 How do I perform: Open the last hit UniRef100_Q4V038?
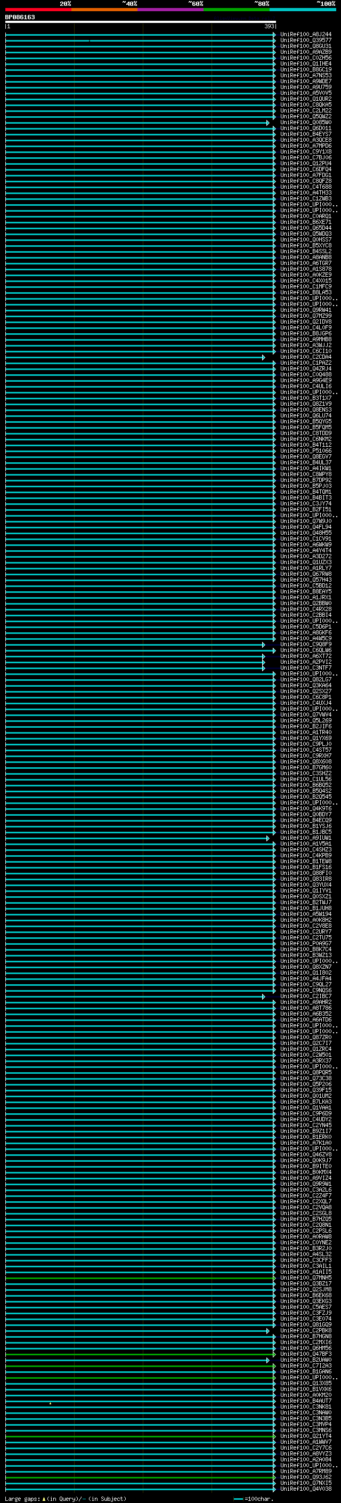[x=306, y=1489]
